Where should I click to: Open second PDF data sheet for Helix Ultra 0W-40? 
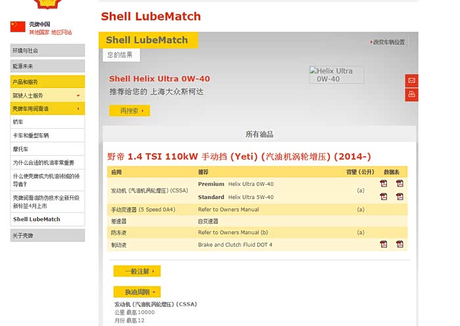[400, 184]
